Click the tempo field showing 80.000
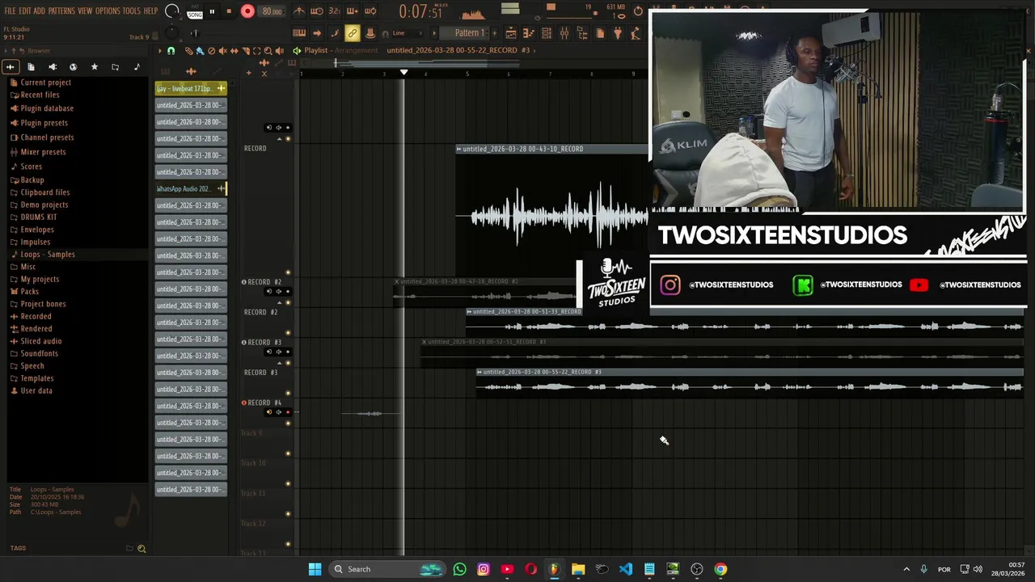The image size is (1035, 582). click(x=272, y=11)
